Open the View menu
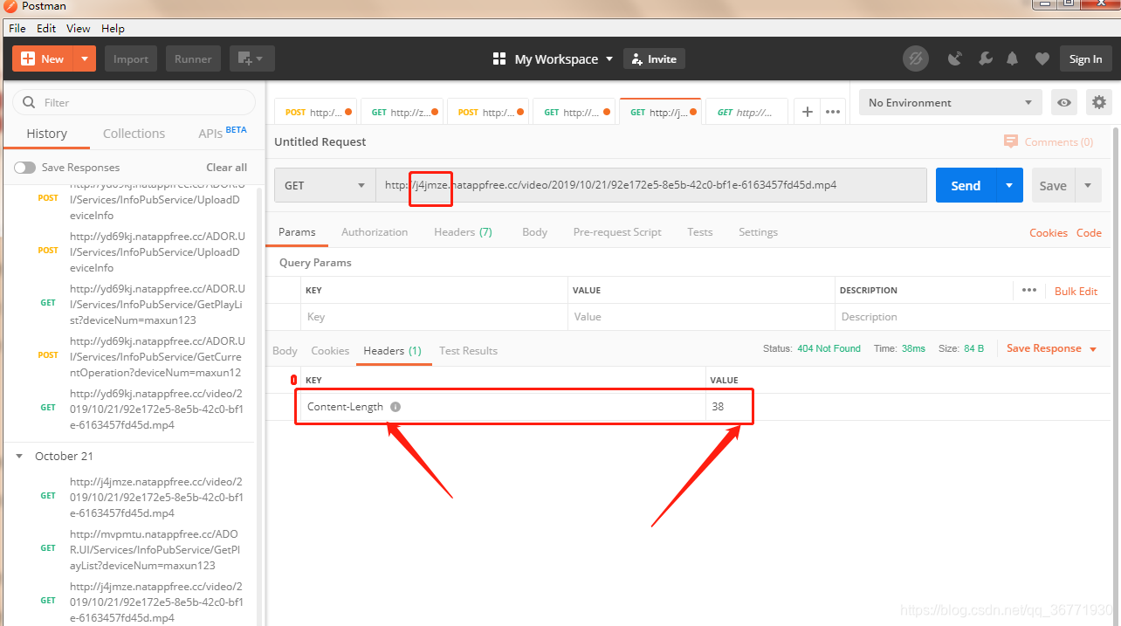 (79, 29)
